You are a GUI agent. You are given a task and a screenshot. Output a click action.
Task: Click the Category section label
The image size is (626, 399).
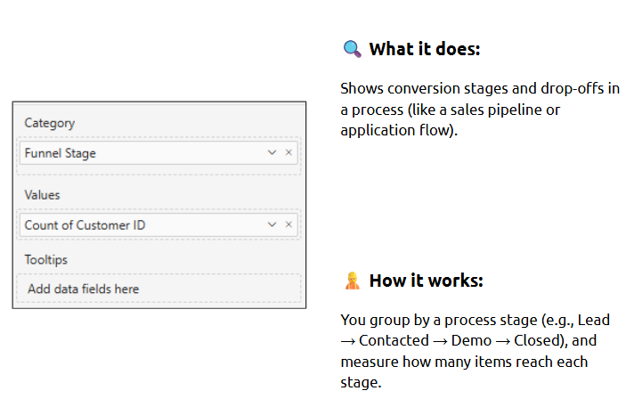[x=50, y=123]
